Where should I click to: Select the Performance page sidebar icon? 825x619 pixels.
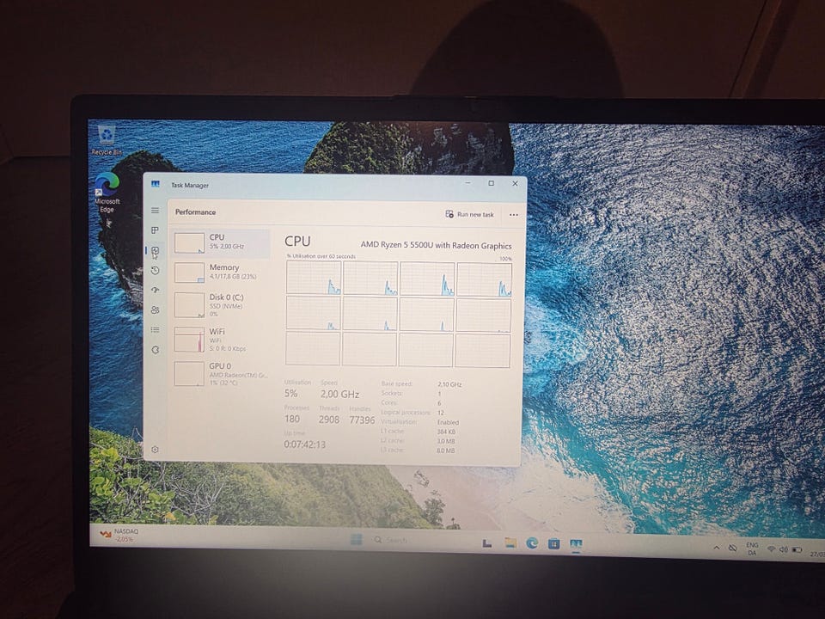156,251
